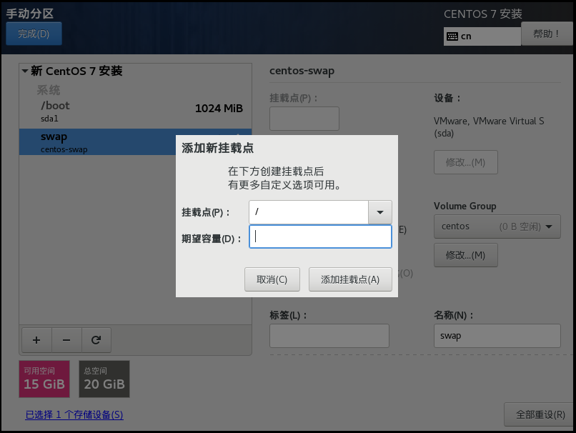The height and width of the screenshot is (433, 576).
Task: Click the 添加新挂载点 dialog title
Action: tap(217, 149)
